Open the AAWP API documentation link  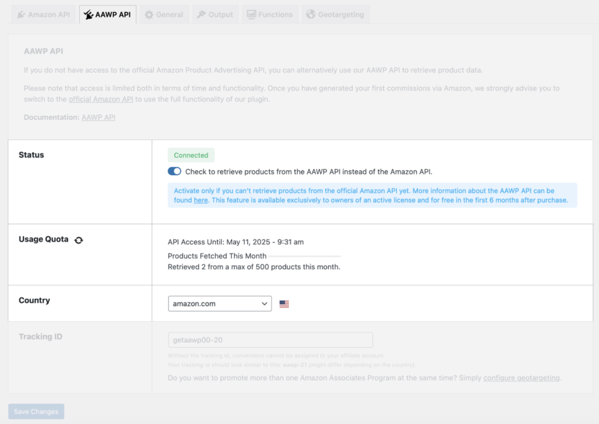[x=98, y=117]
